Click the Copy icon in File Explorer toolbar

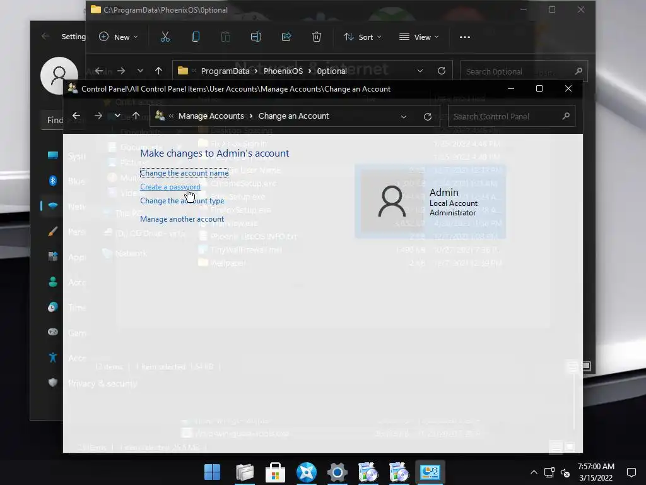coord(196,37)
